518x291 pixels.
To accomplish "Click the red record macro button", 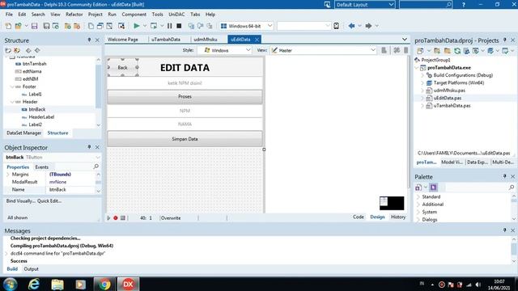I will [115, 217].
